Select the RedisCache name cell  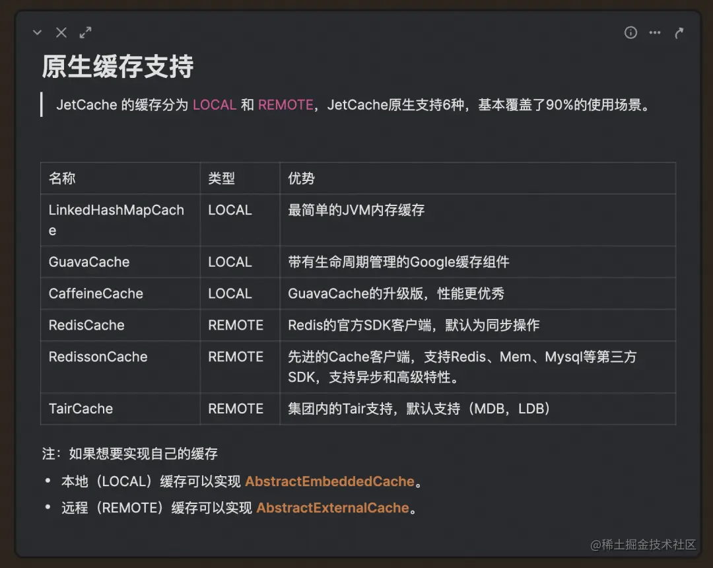pos(121,325)
